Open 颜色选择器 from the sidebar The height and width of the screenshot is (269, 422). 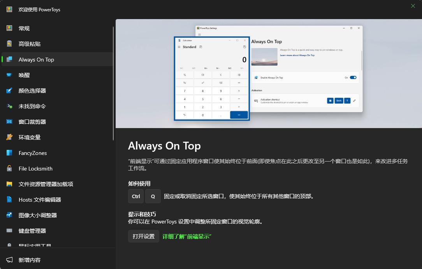coord(57,90)
